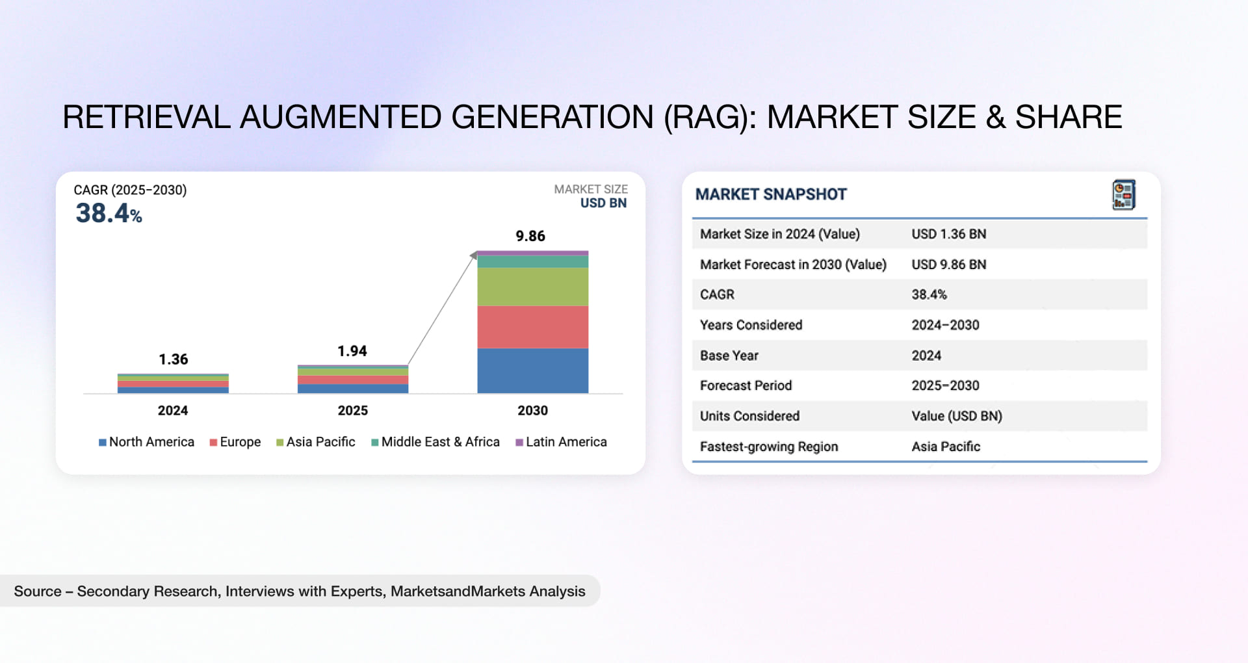
Task: Click the blue North America segment of 2030 bar
Action: click(532, 369)
